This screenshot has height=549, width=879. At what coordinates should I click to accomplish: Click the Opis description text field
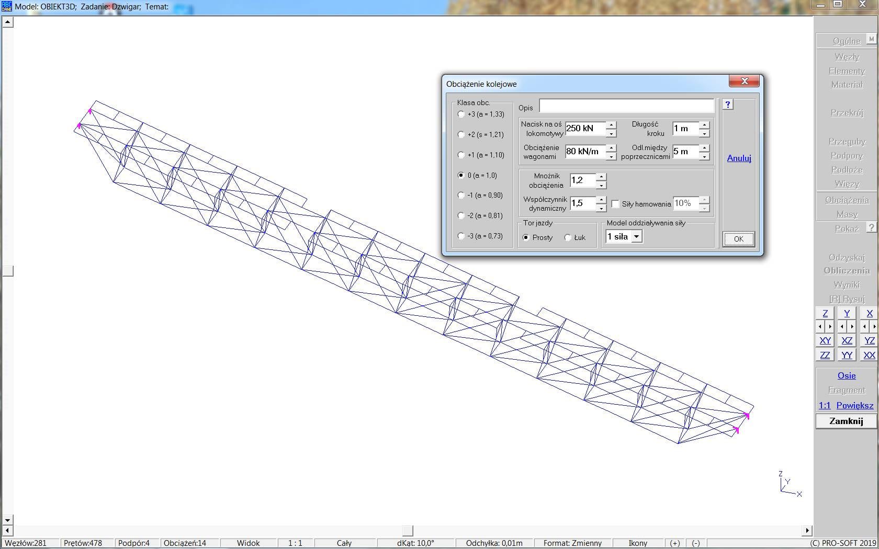click(x=626, y=106)
